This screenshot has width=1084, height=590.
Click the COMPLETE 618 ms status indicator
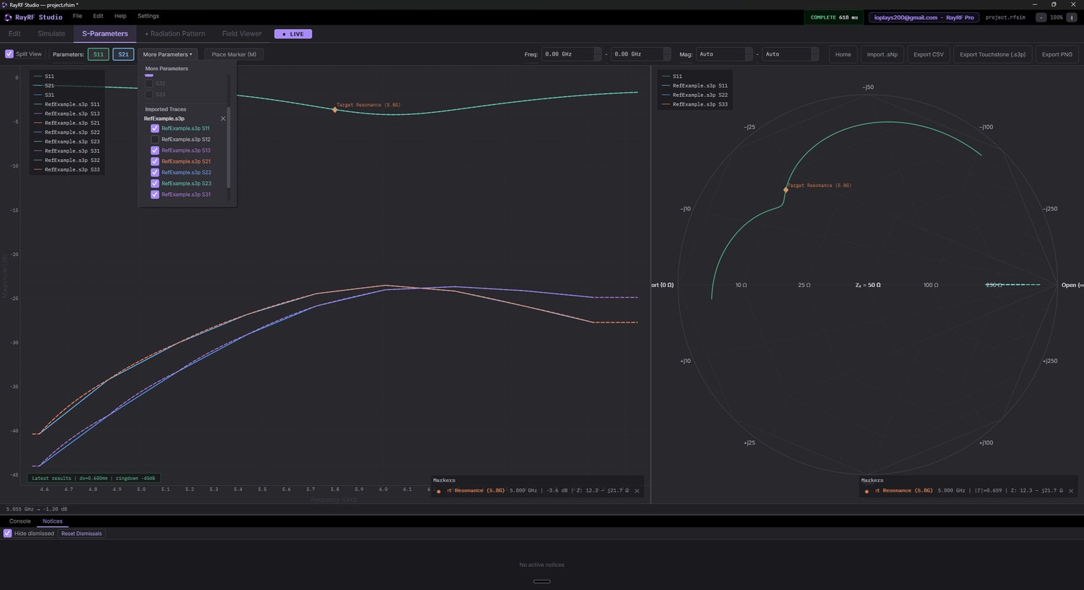click(834, 17)
